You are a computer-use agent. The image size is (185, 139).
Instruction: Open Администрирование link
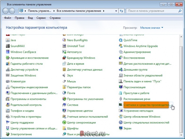137,52
